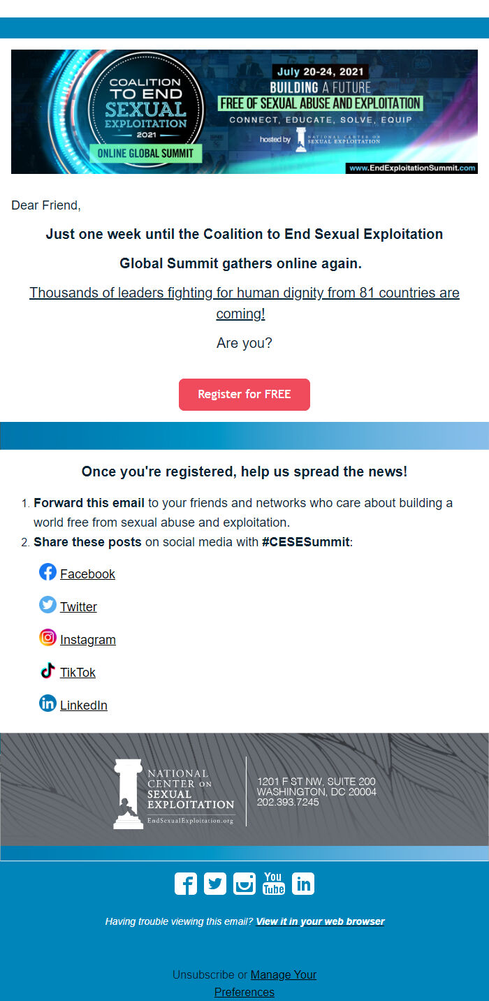Image resolution: width=489 pixels, height=1001 pixels.
Task: Click the Facebook text link
Action: [87, 573]
